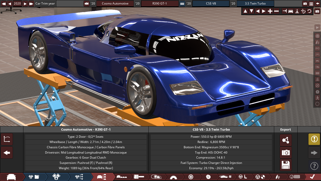Move camera down with the down triangle
The width and height of the screenshot is (321, 181).
coord(251,11)
